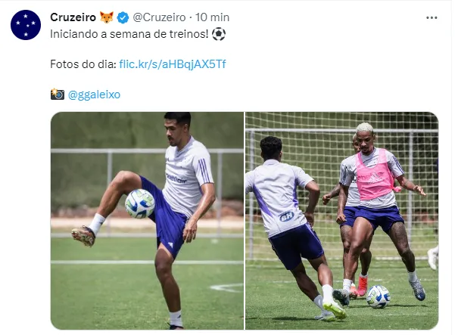Image resolution: width=455 pixels, height=335 pixels.
Task: Click the football on the knee in left photo
Action: coord(140,203)
